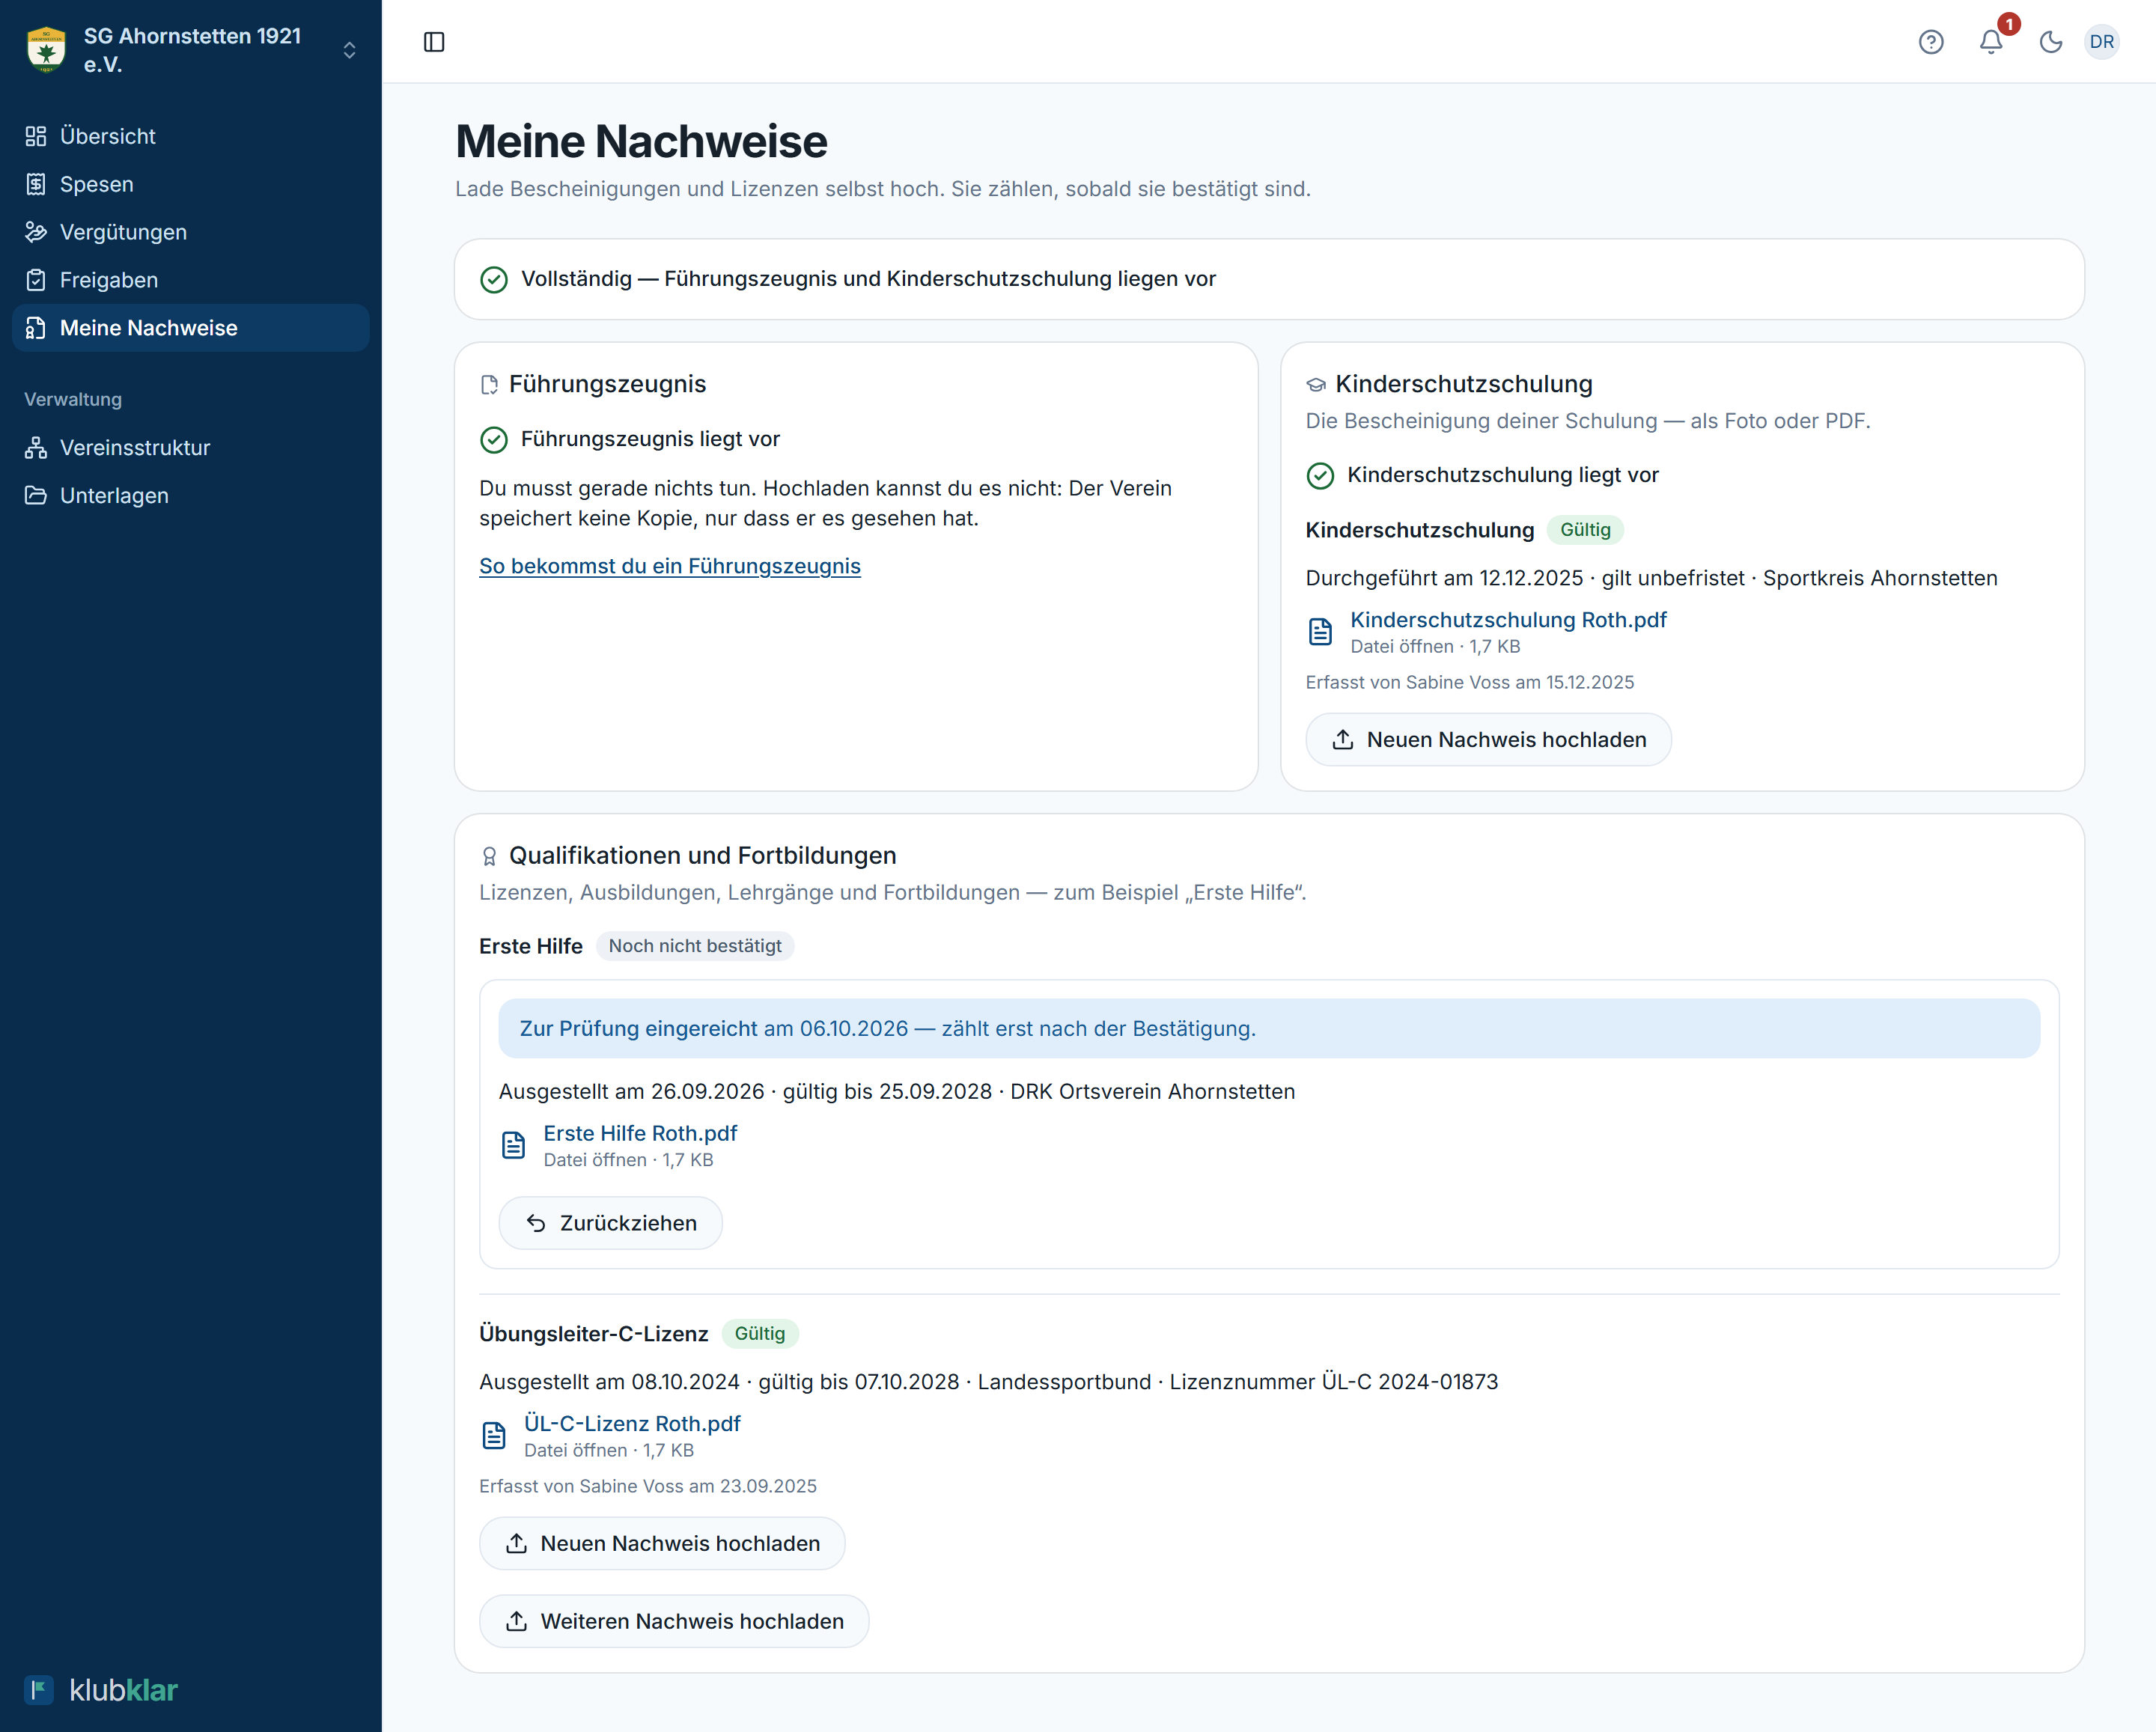
Task: Click the Meine Nachweise page heading
Action: [641, 141]
